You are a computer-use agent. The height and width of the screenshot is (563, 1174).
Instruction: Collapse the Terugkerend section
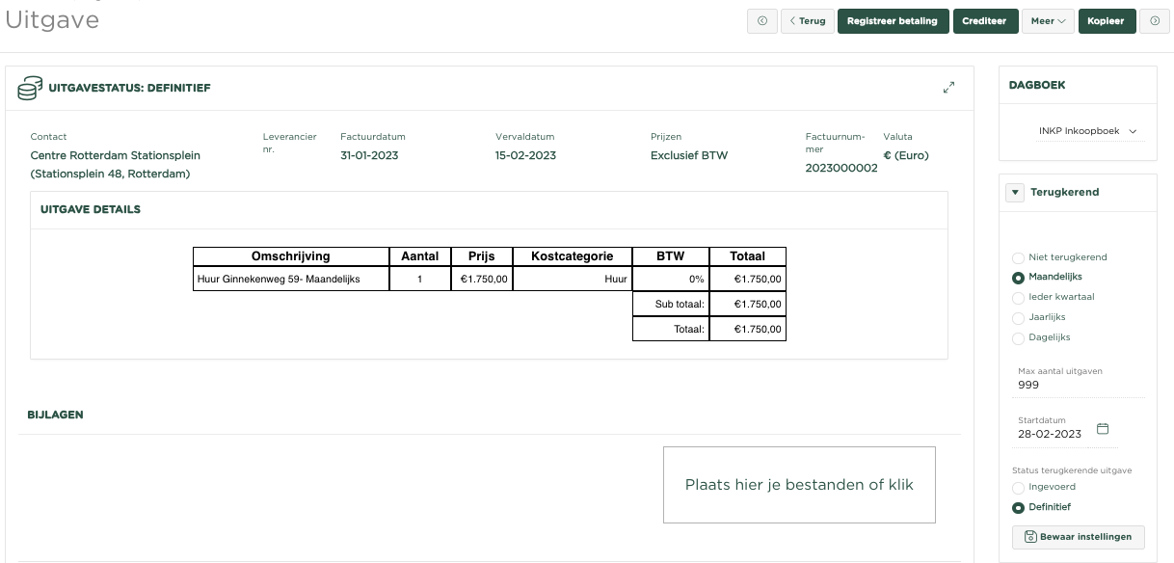pos(1014,192)
